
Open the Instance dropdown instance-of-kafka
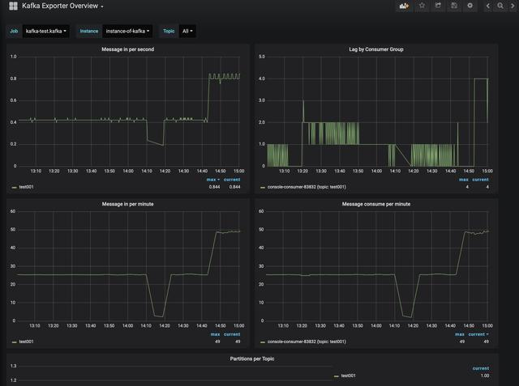127,31
